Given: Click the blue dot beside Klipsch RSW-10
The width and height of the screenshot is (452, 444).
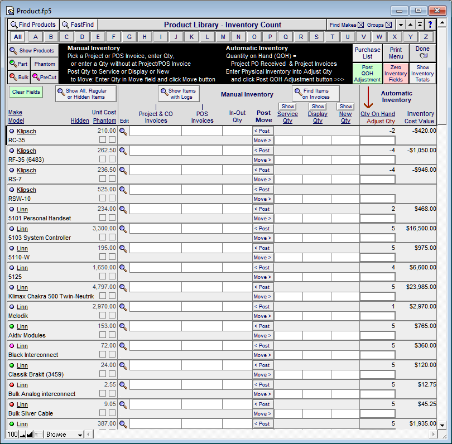Looking at the screenshot, I should (x=12, y=190).
